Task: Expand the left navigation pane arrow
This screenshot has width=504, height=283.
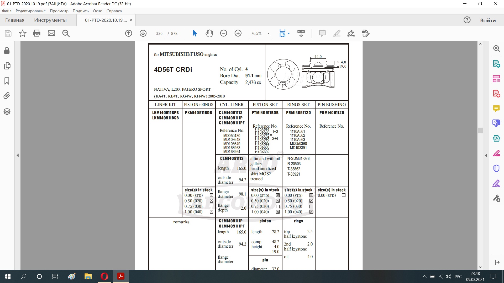Action: [x=18, y=155]
